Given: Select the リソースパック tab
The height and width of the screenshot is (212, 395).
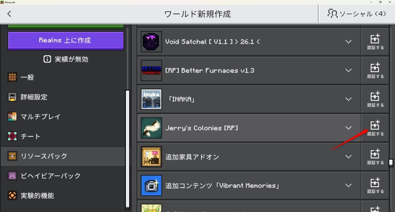Looking at the screenshot, I should pyautogui.click(x=63, y=156).
